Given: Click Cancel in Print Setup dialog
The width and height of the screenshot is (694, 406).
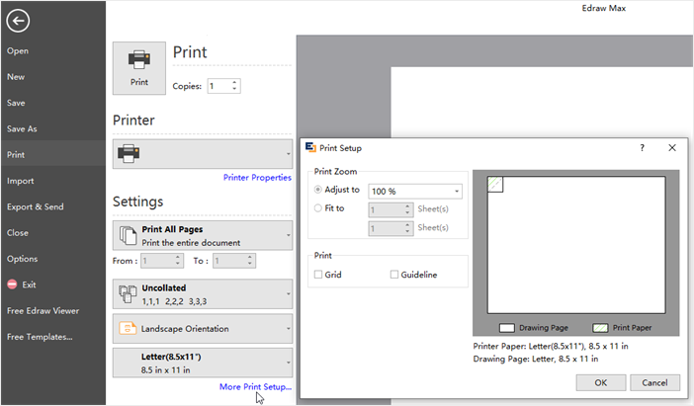Looking at the screenshot, I should tap(654, 382).
